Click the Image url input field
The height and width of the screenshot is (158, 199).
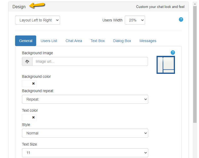click(x=90, y=61)
